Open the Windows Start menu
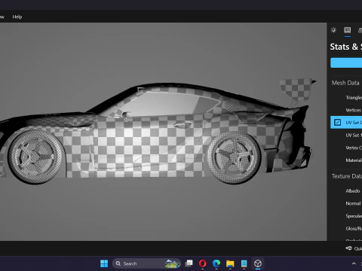362x271 pixels. pyautogui.click(x=104, y=263)
